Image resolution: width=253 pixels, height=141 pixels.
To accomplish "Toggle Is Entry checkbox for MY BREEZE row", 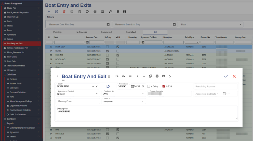I will [107, 134].
